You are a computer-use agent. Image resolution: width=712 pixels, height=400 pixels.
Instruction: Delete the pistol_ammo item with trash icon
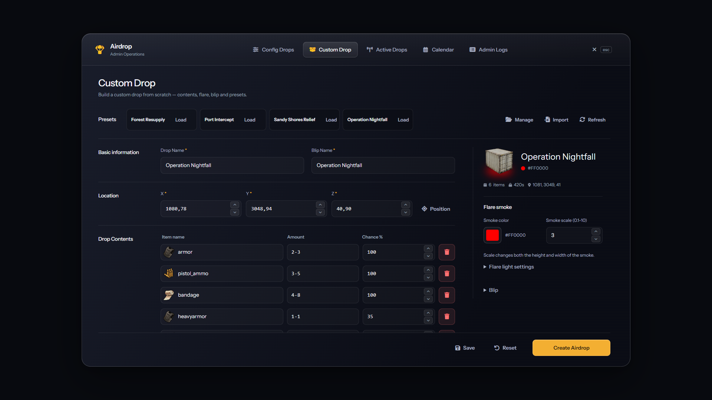(x=446, y=274)
